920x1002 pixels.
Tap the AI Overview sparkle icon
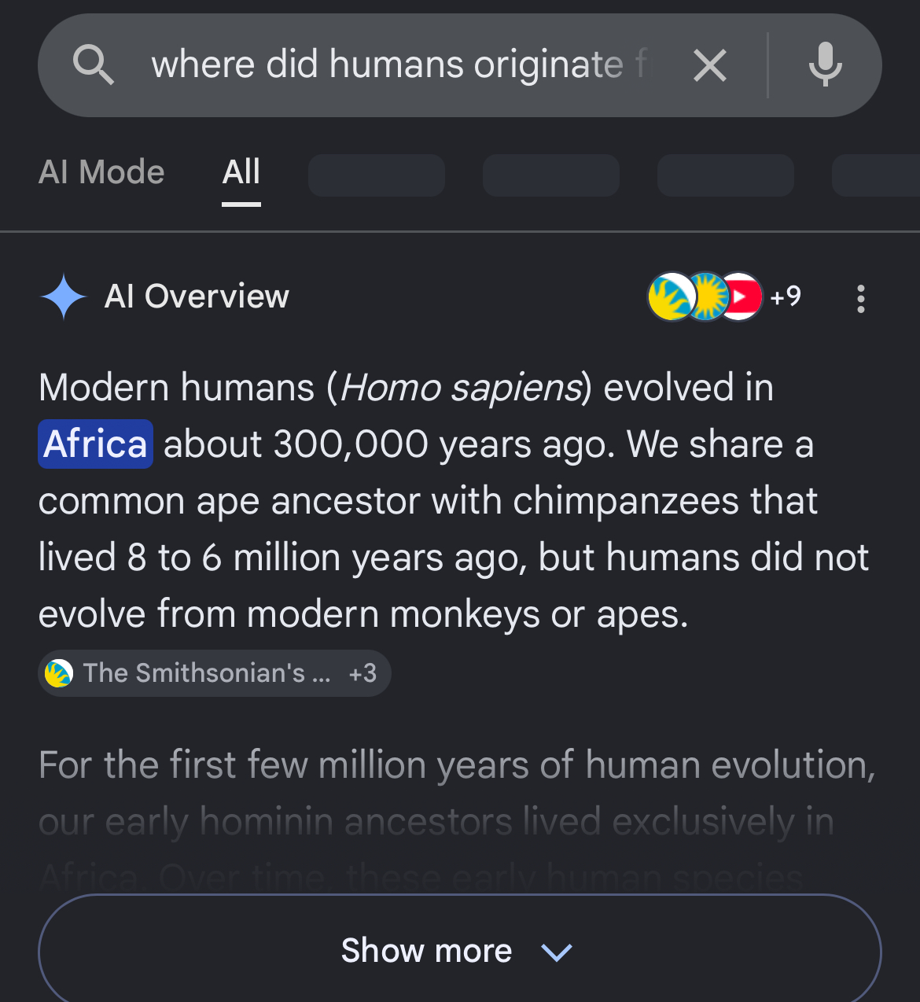point(64,297)
